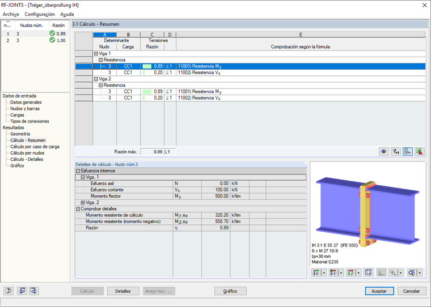
Task: Collapse the Viga 1 group
Action: [96, 54]
